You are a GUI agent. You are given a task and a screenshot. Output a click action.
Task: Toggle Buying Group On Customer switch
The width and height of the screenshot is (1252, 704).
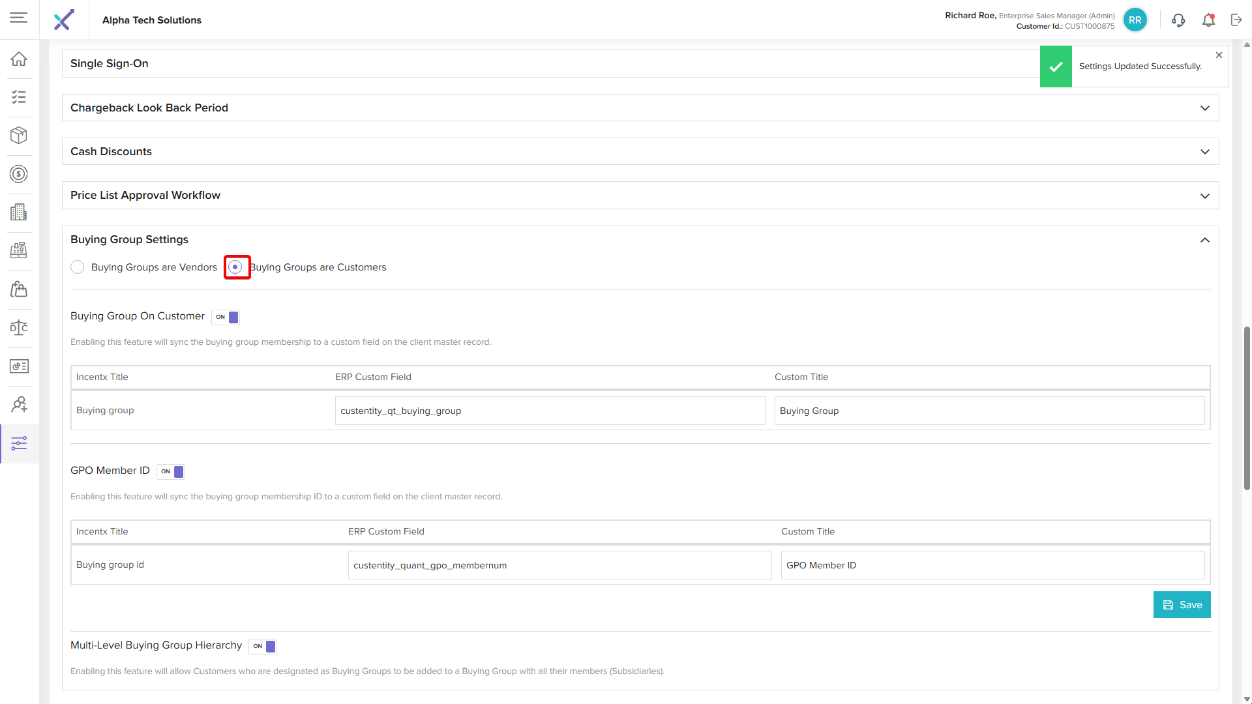(x=226, y=317)
